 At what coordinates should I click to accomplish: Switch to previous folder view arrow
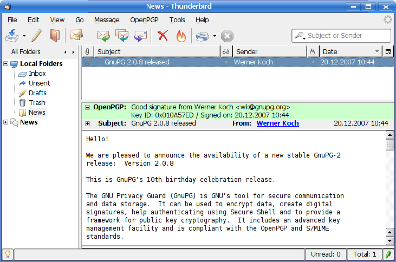(x=66, y=53)
